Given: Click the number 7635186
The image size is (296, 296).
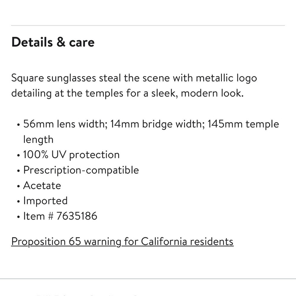Looking at the screenshot, I should pyautogui.click(x=77, y=216).
